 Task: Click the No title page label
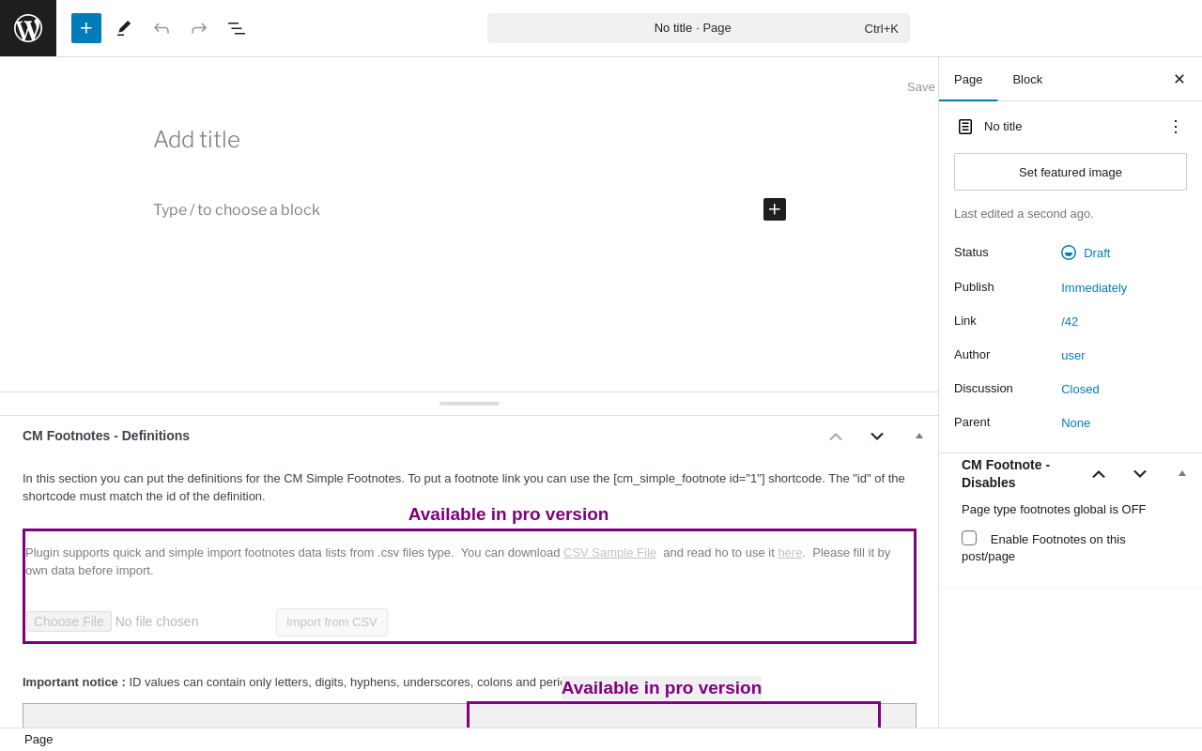(1003, 127)
